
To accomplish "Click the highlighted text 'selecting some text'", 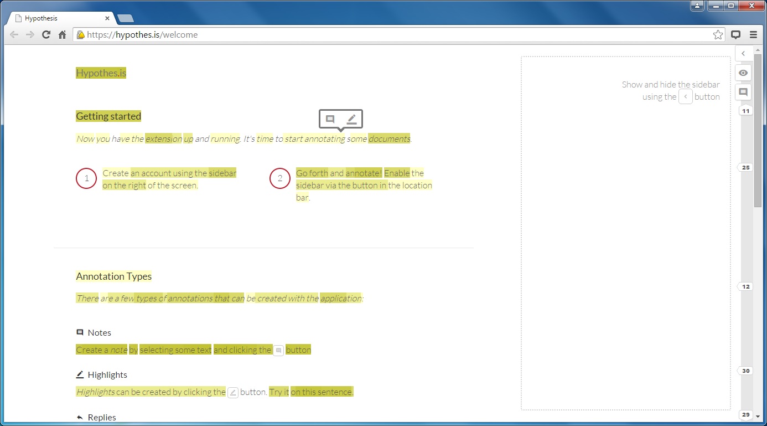I will click(175, 350).
